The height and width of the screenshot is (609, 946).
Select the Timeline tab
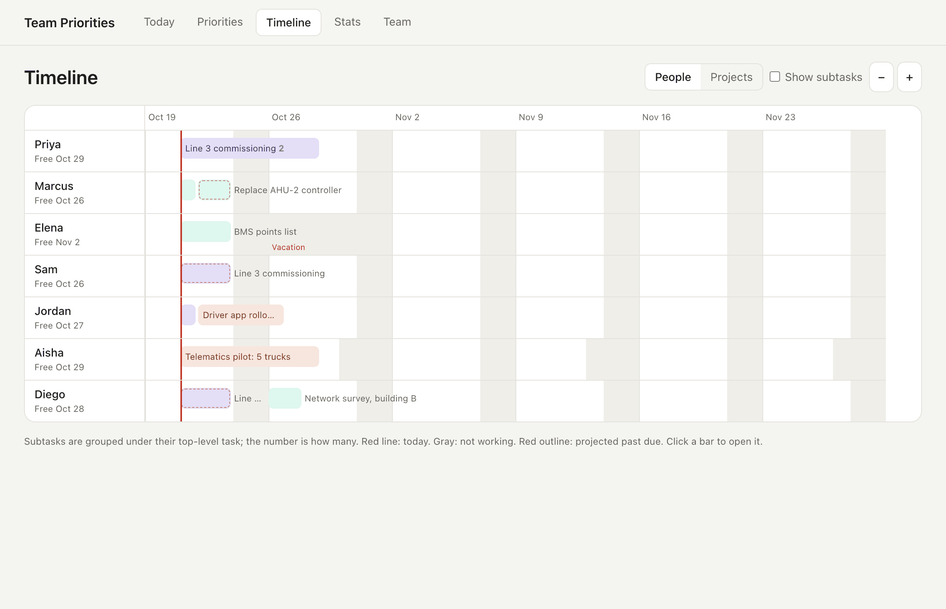289,22
